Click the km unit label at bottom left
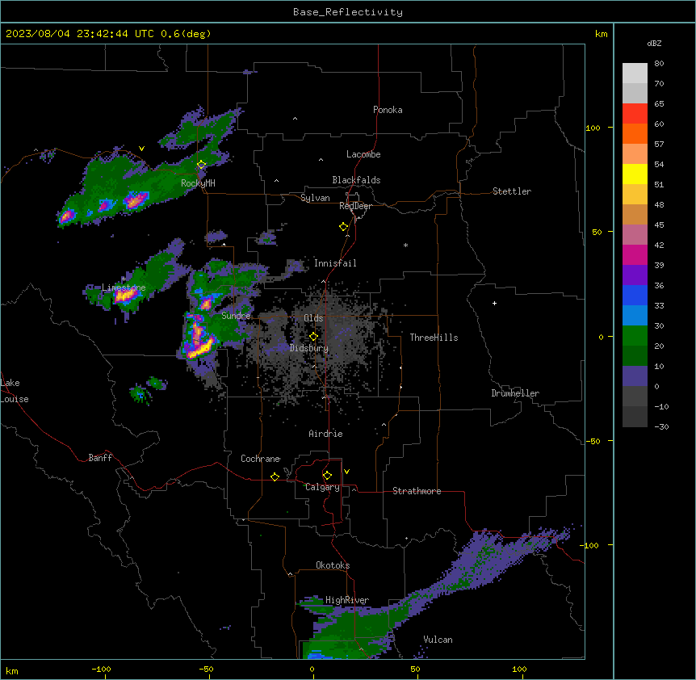The height and width of the screenshot is (680, 696). pyautogui.click(x=12, y=670)
